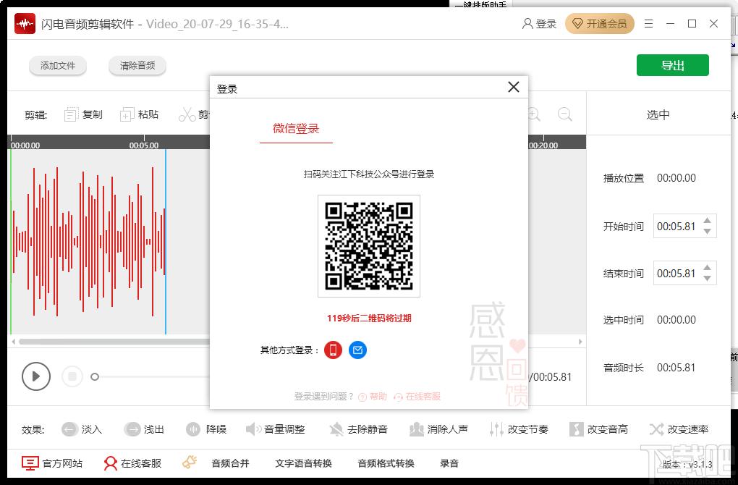This screenshot has width=738, height=485.
Task: Open the 在线客服 link in login dialog
Action: [x=417, y=397]
